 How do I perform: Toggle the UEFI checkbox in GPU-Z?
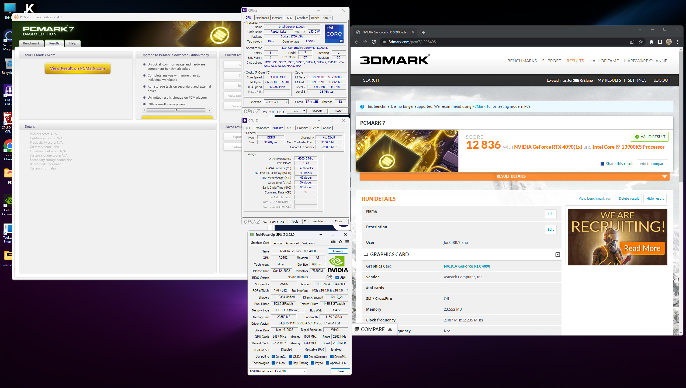click(x=337, y=277)
